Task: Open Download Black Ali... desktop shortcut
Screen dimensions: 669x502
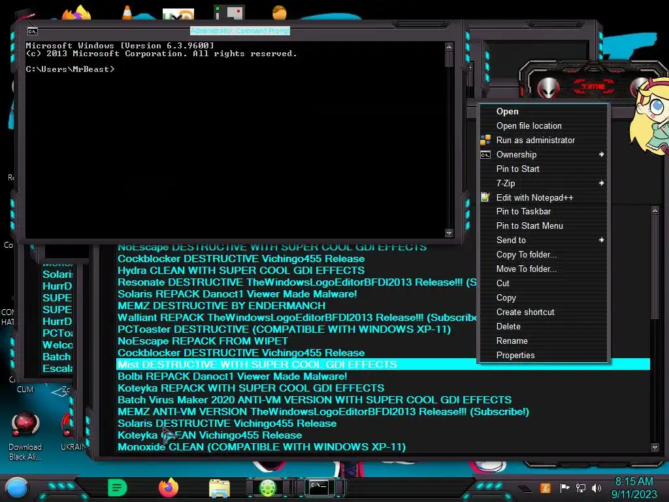Action: tap(25, 436)
